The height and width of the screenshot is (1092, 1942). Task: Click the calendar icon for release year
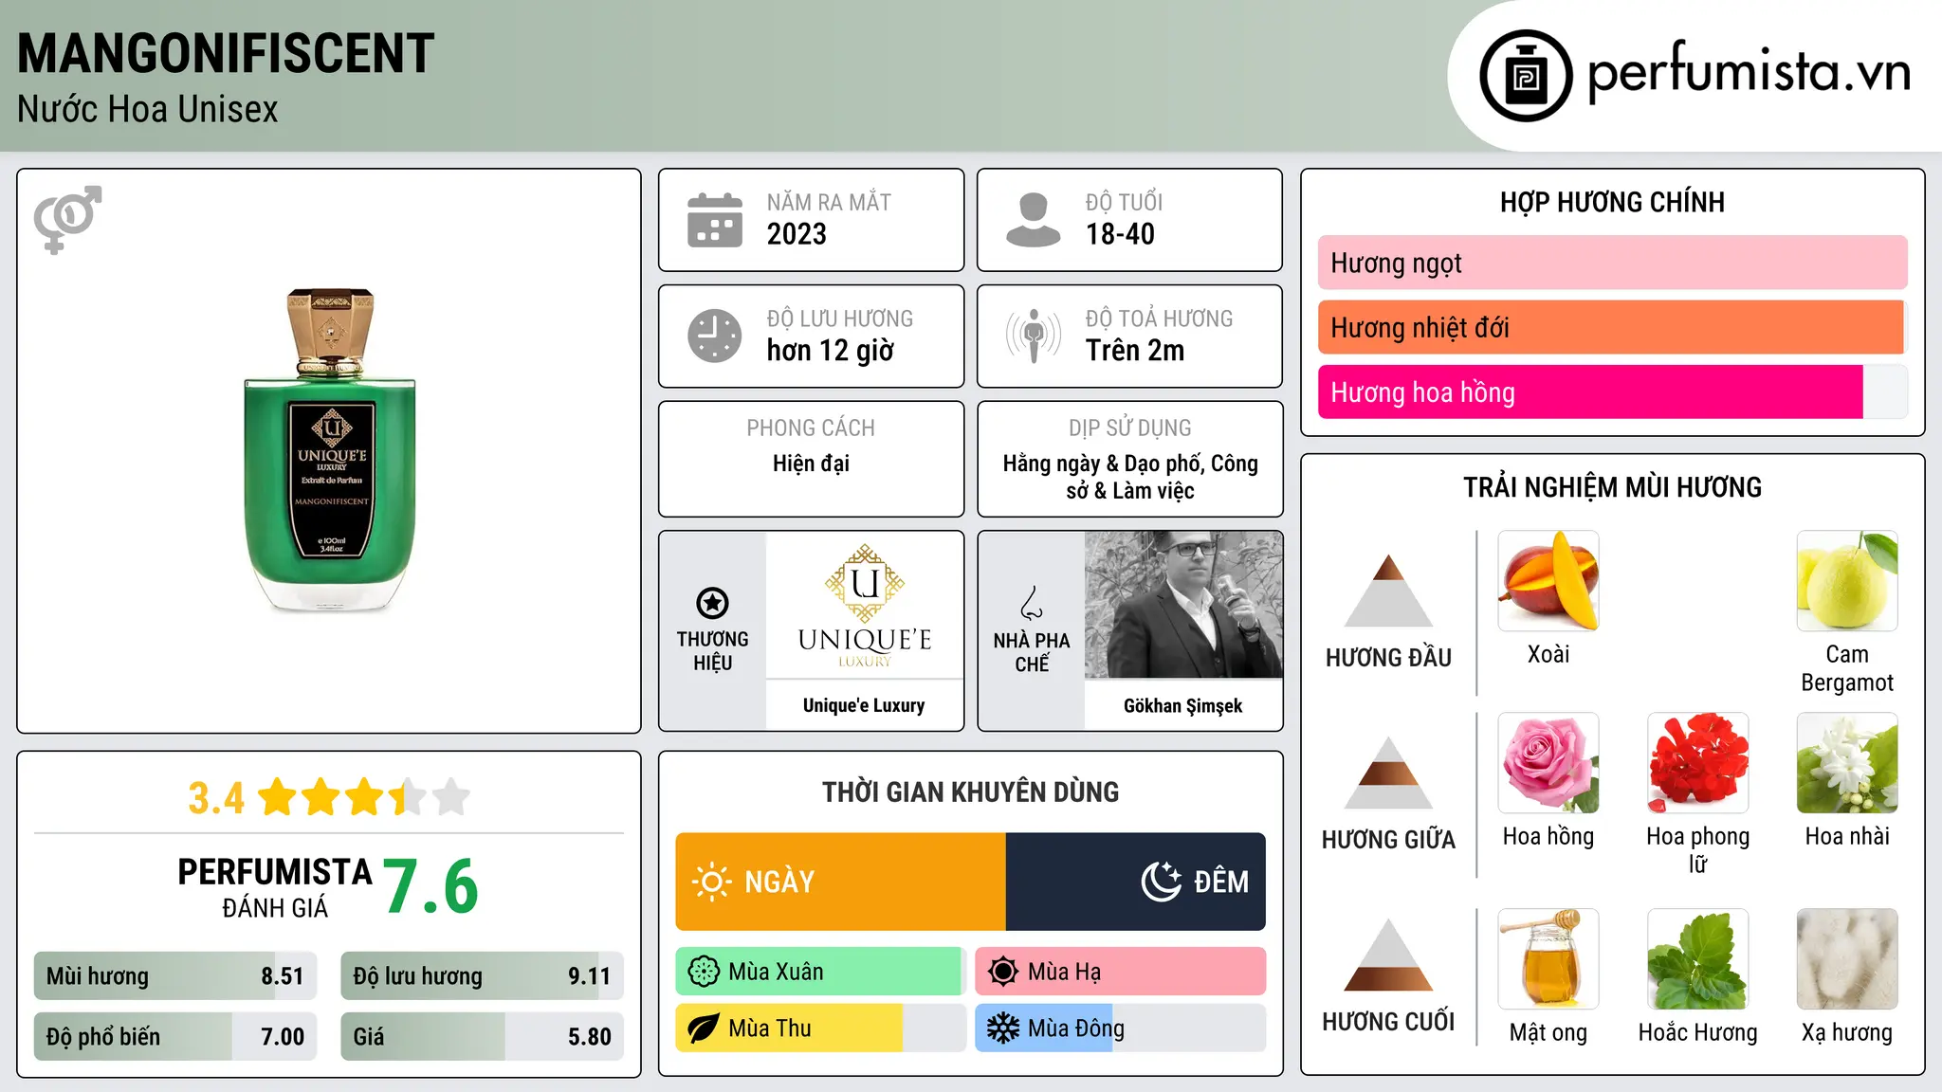pos(715,220)
